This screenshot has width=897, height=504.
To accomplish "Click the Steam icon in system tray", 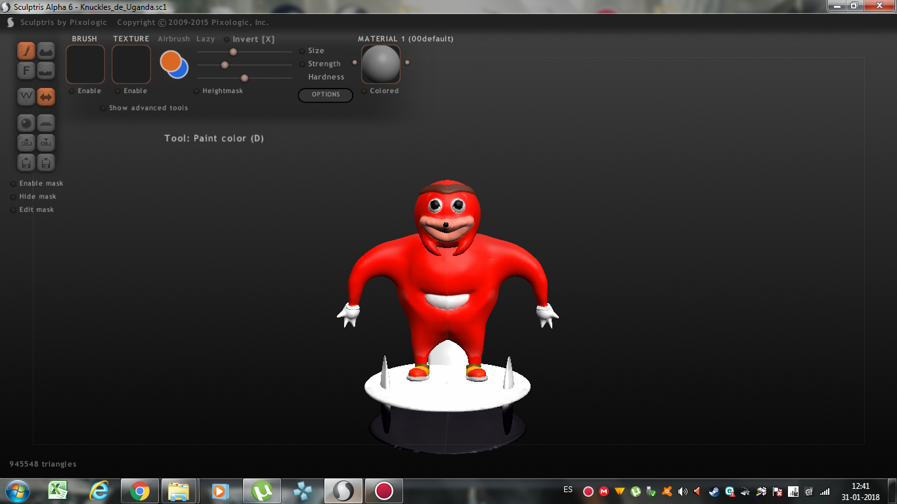I will (714, 491).
